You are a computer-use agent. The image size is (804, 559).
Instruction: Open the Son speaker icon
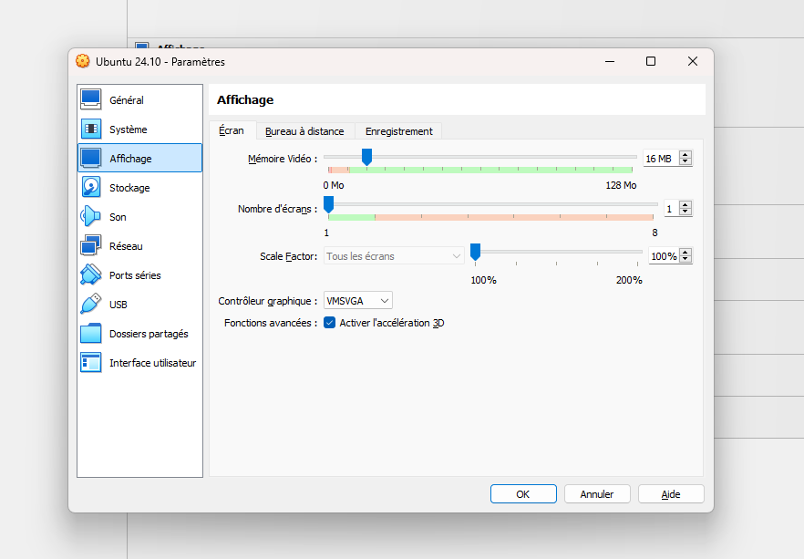click(91, 216)
